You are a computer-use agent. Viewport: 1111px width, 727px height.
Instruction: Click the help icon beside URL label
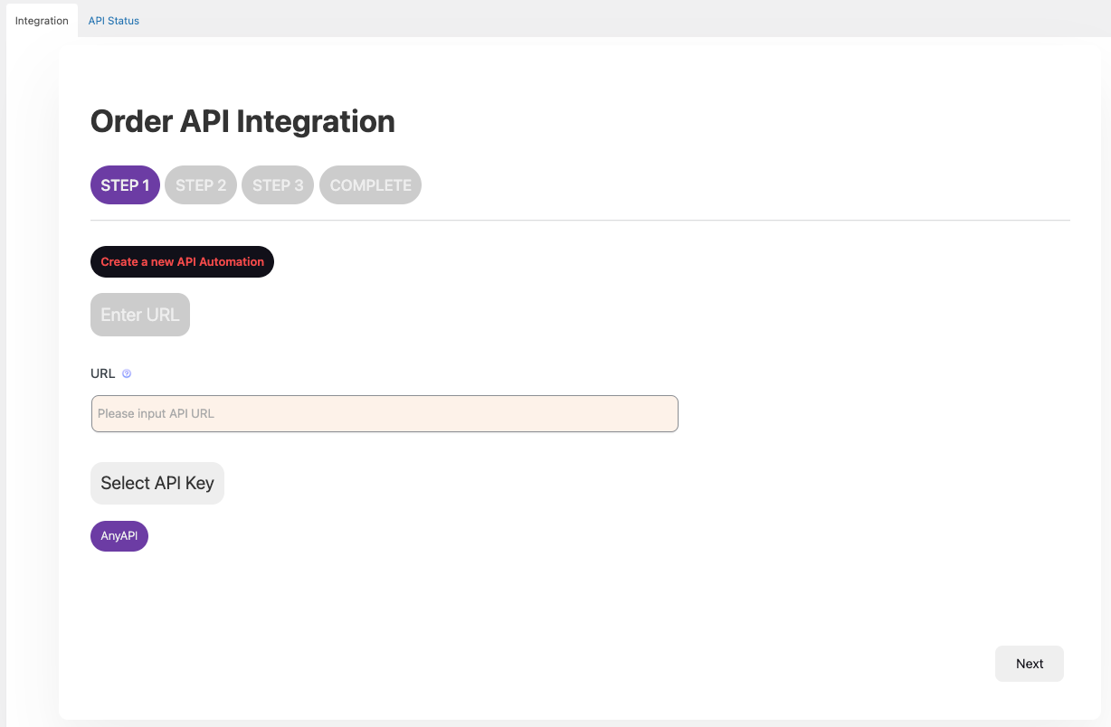point(127,373)
